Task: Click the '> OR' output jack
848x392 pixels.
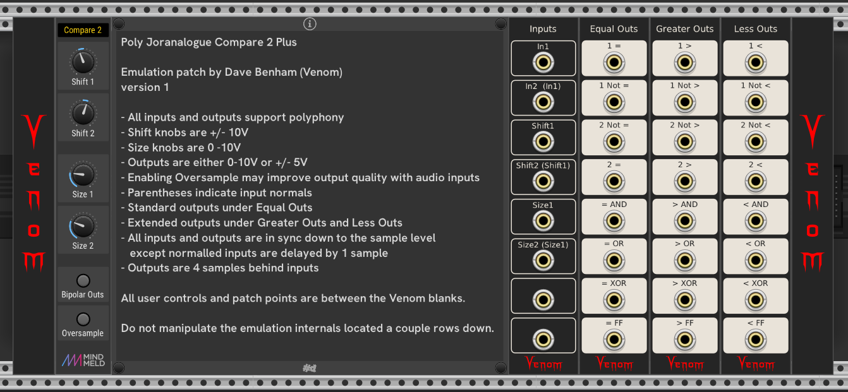Action: (684, 261)
